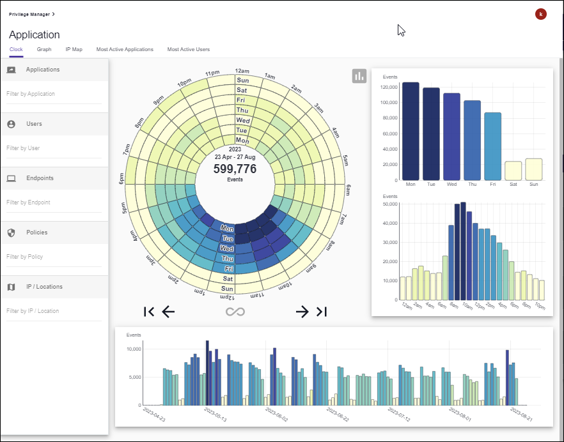
Task: Open Most Active Applications tab
Action: (125, 49)
